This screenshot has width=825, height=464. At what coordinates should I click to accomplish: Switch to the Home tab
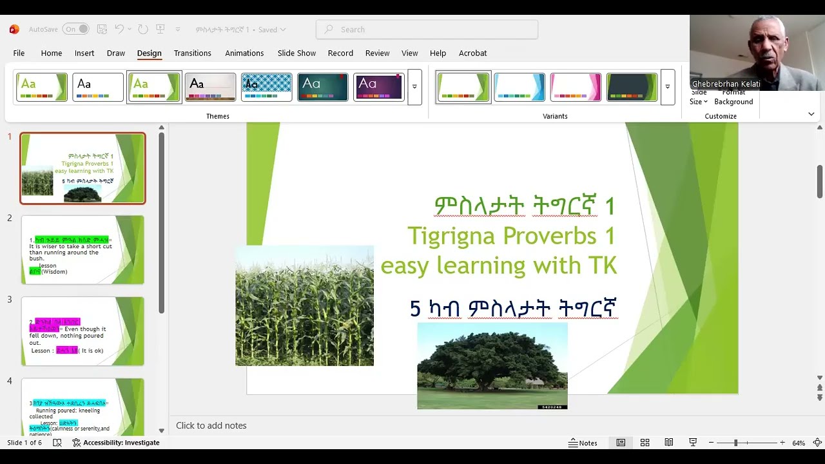(x=52, y=53)
